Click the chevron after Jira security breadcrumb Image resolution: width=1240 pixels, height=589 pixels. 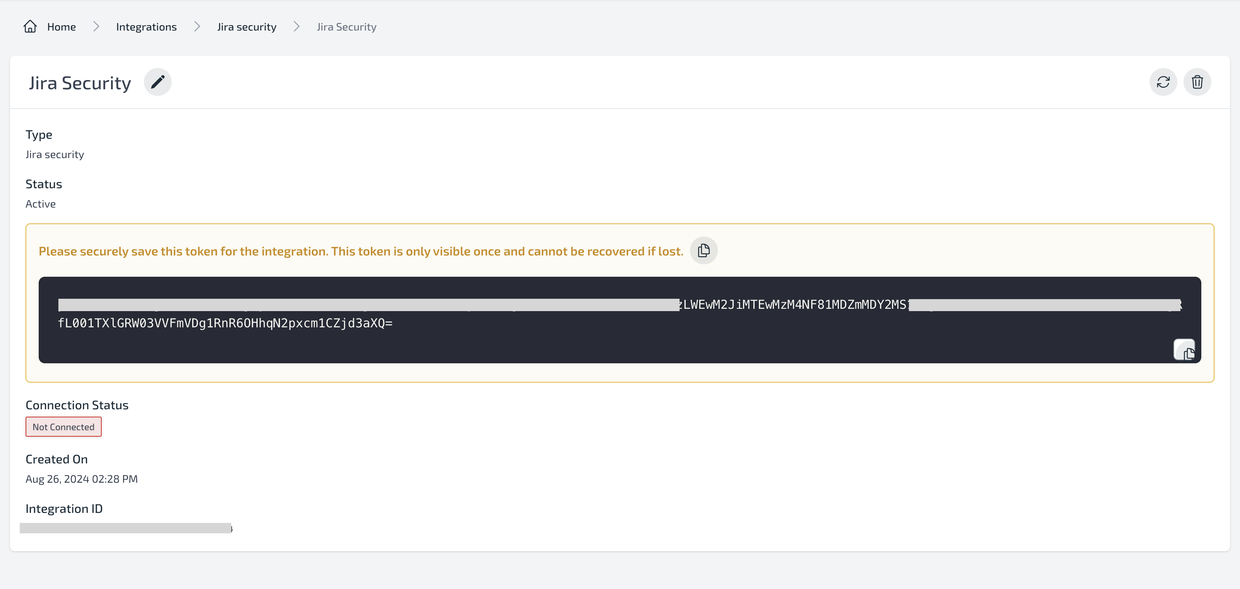tap(297, 27)
